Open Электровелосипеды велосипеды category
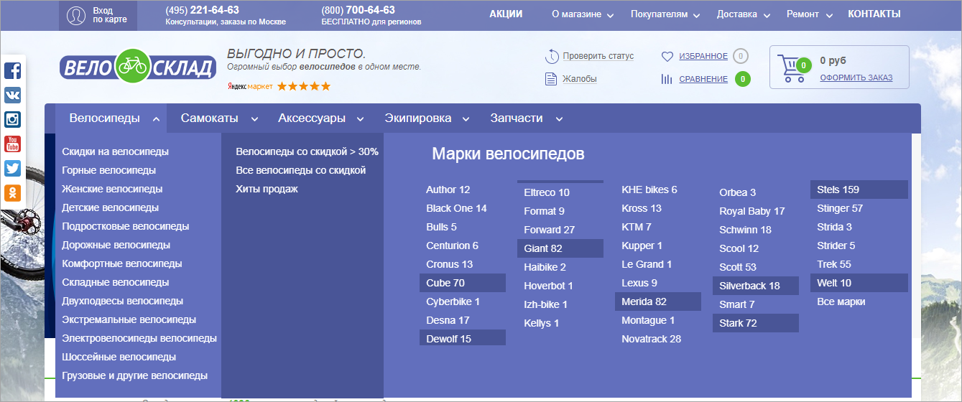The height and width of the screenshot is (402, 962). pyautogui.click(x=139, y=339)
